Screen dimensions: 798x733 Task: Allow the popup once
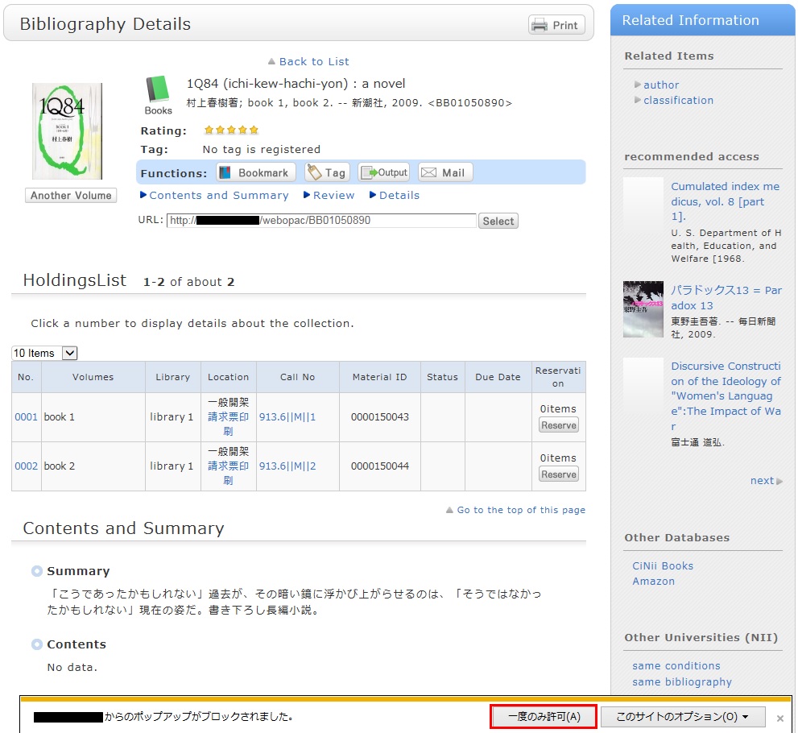[544, 716]
